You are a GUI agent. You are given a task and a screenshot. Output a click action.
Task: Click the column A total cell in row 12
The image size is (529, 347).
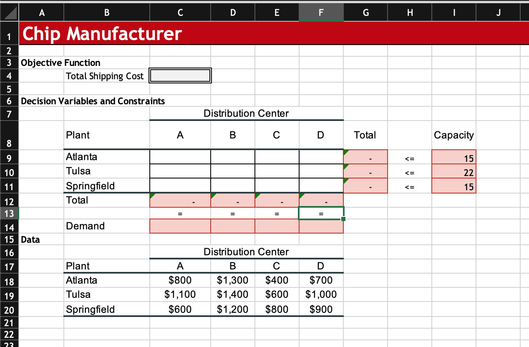tap(180, 200)
